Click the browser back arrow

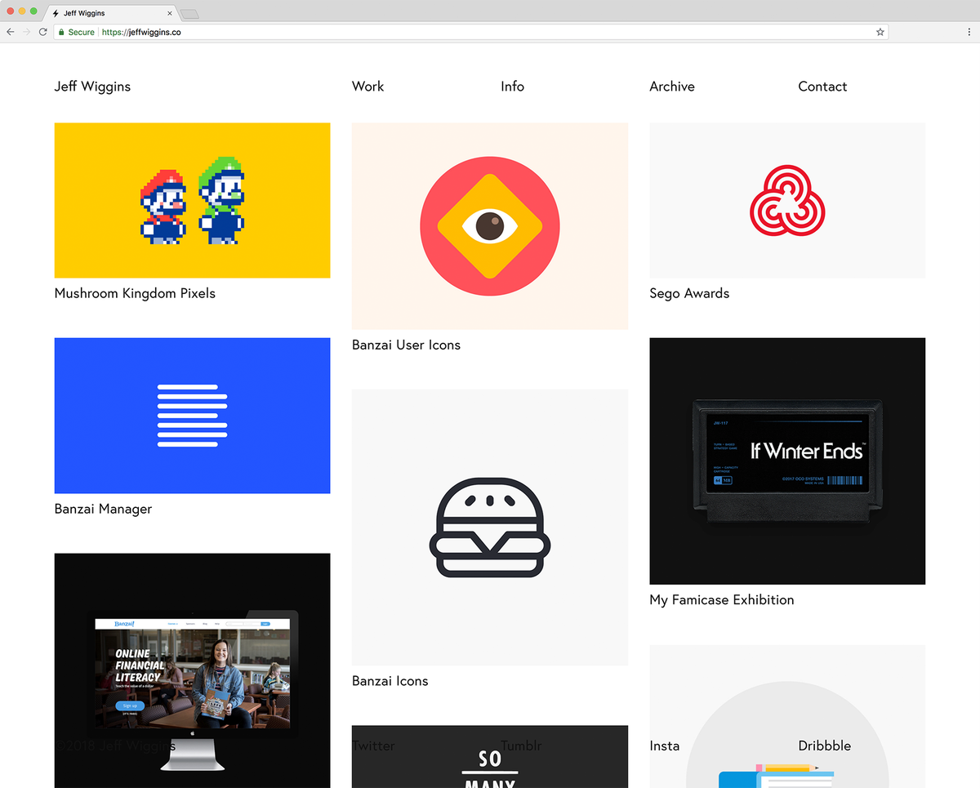tap(11, 32)
